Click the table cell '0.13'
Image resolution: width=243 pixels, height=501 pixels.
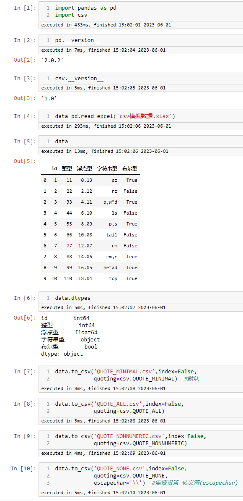tap(86, 180)
